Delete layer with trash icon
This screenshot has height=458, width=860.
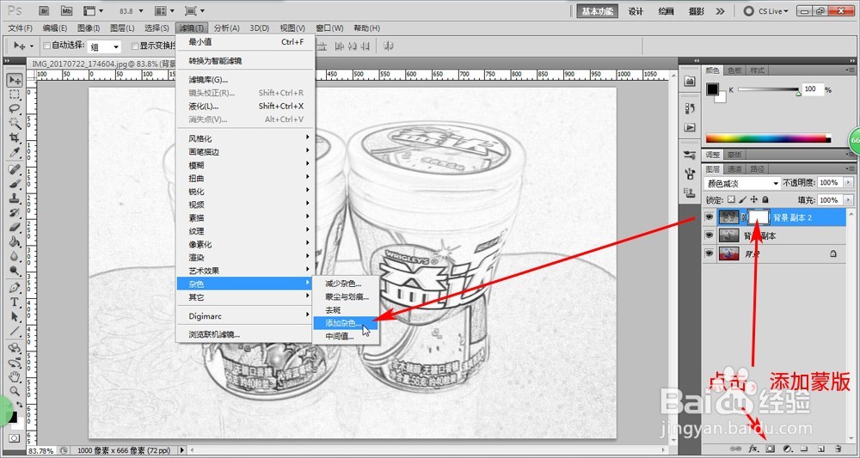(x=838, y=449)
